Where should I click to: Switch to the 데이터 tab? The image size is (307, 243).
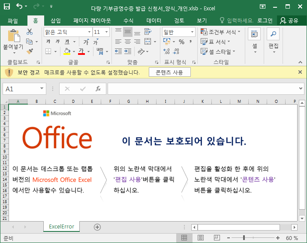pos(153,20)
